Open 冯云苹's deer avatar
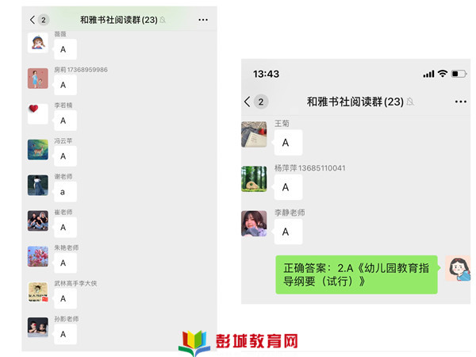The height and width of the screenshot is (357, 476). pos(38,150)
